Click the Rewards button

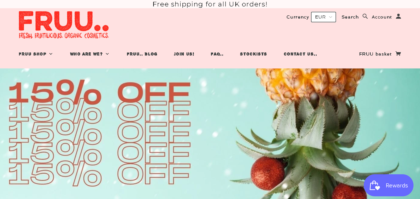click(388, 185)
